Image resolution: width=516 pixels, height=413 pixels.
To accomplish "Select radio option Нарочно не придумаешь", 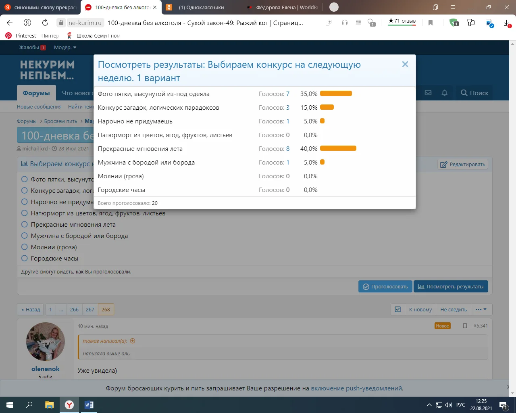I will (25, 202).
